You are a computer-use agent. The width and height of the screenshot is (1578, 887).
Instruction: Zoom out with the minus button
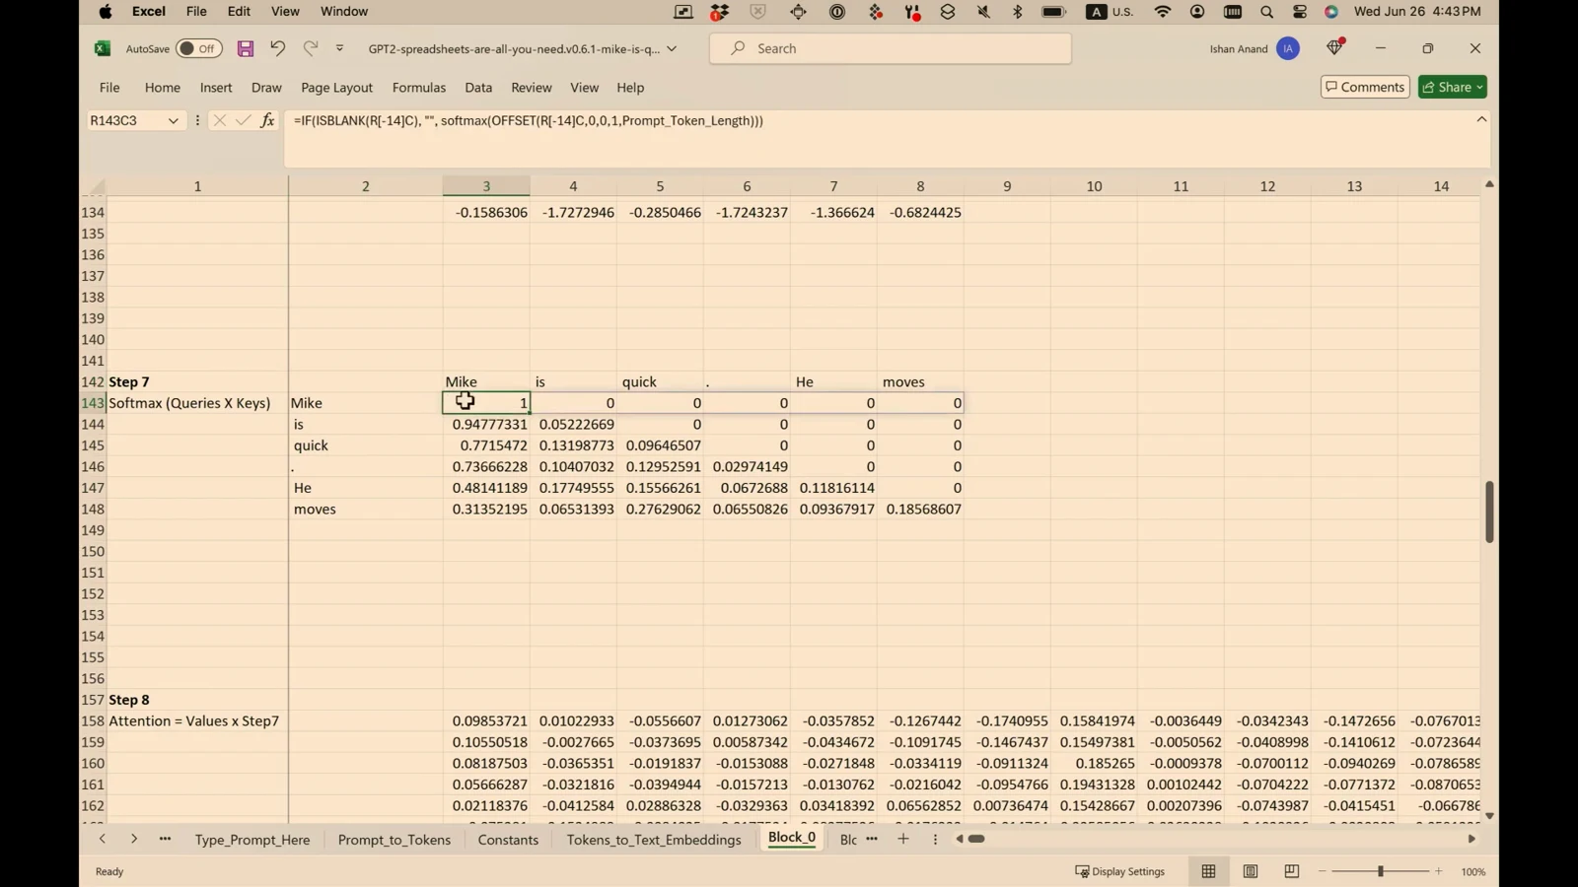pos(1323,872)
